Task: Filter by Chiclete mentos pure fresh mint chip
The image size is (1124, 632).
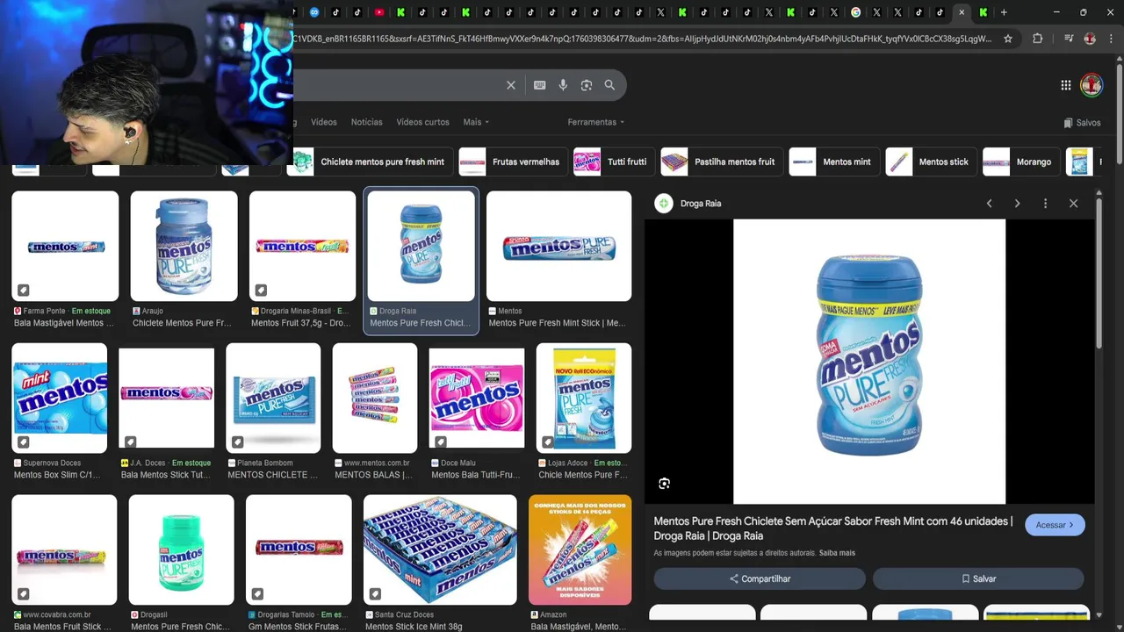Action: [x=370, y=162]
